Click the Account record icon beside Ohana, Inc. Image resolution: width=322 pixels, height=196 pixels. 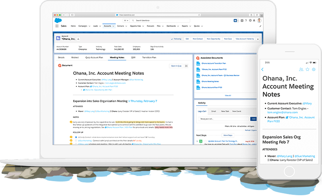pos(58,38)
